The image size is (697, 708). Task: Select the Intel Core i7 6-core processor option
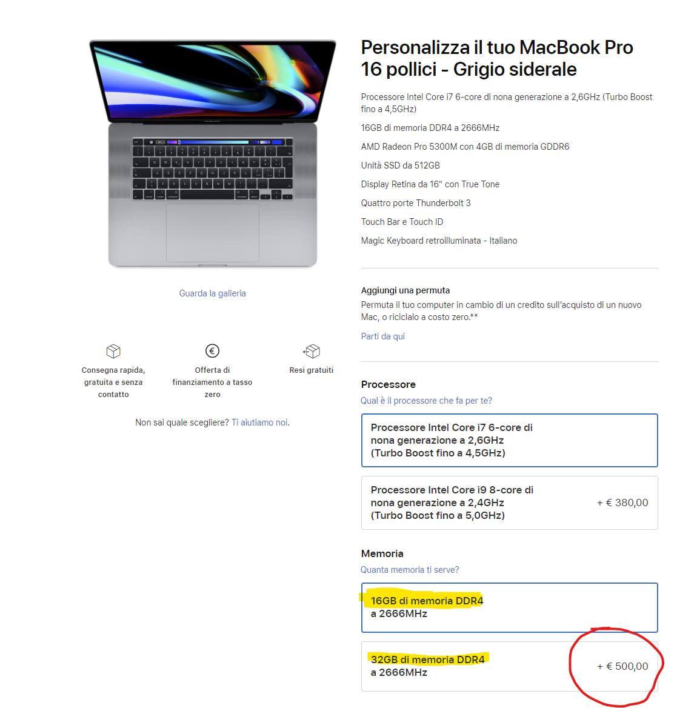(509, 440)
